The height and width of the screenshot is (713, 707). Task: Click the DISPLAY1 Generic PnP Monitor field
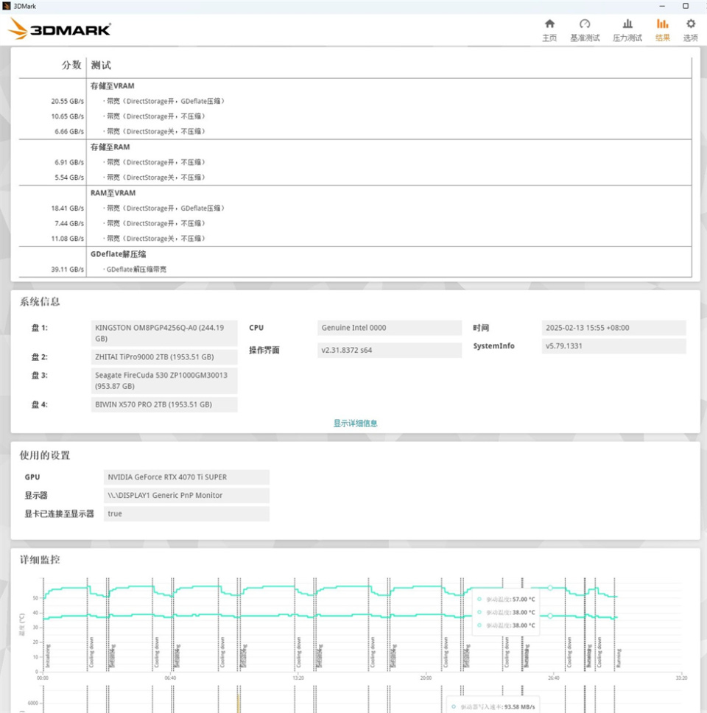[186, 495]
